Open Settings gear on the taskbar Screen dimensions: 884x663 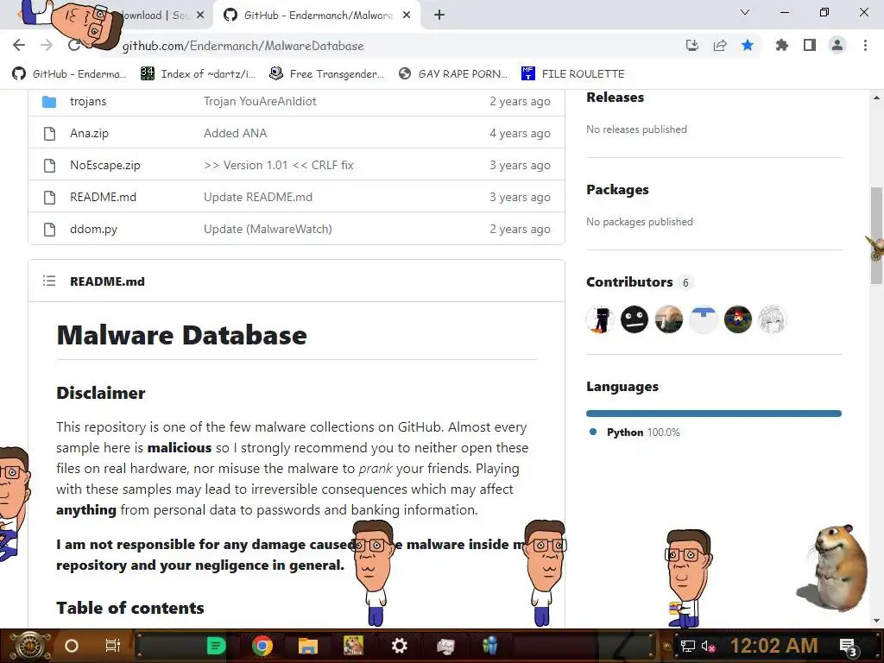tap(399, 646)
